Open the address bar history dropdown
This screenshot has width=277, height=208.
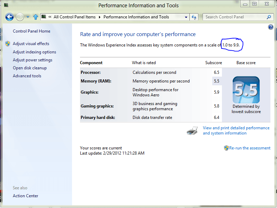point(186,17)
